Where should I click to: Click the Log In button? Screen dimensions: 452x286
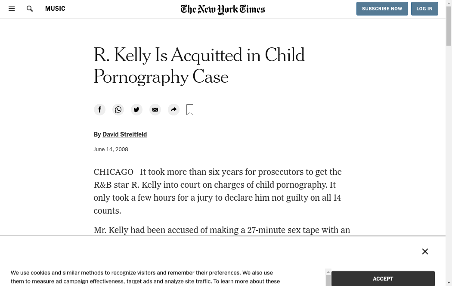point(424,9)
